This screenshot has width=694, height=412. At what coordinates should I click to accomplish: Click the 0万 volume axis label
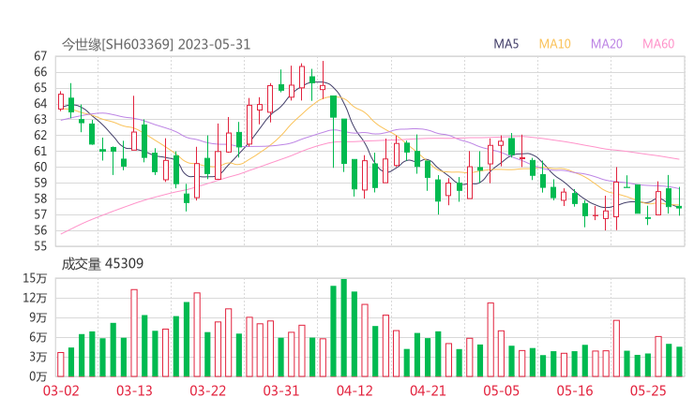pos(38,376)
